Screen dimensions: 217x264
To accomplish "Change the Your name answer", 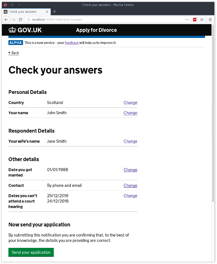I will 130,113.
